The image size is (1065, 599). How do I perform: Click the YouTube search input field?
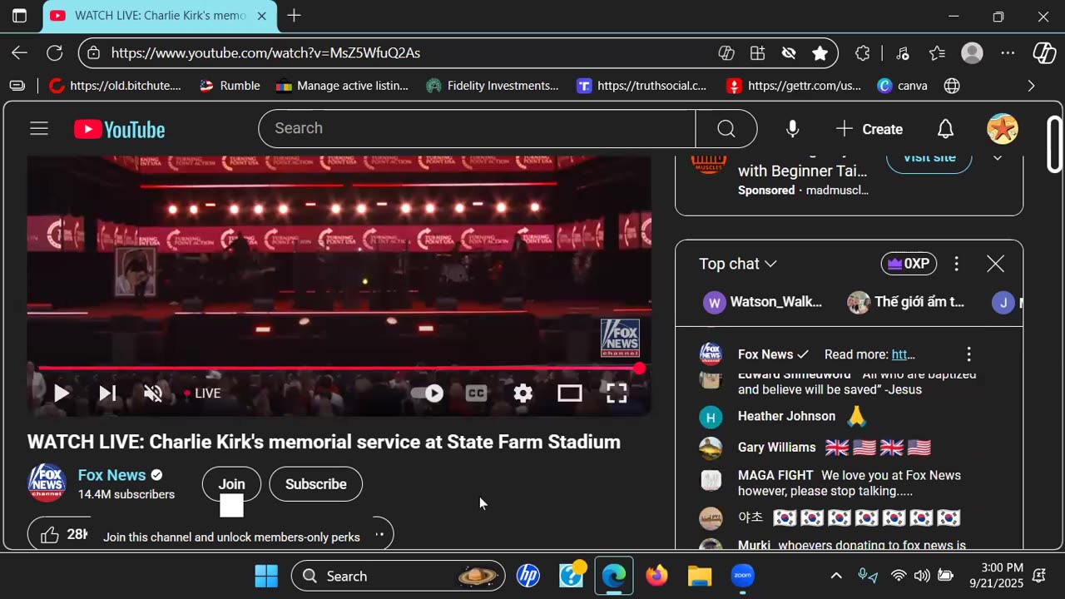click(x=477, y=128)
